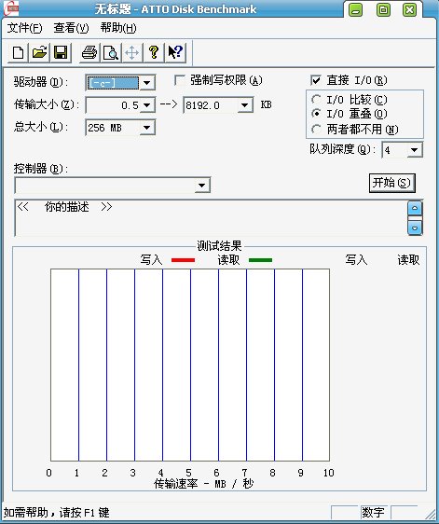Screen dimensions: 439x524
Task: Expand the 控制器(B) dropdown
Action: point(202,185)
